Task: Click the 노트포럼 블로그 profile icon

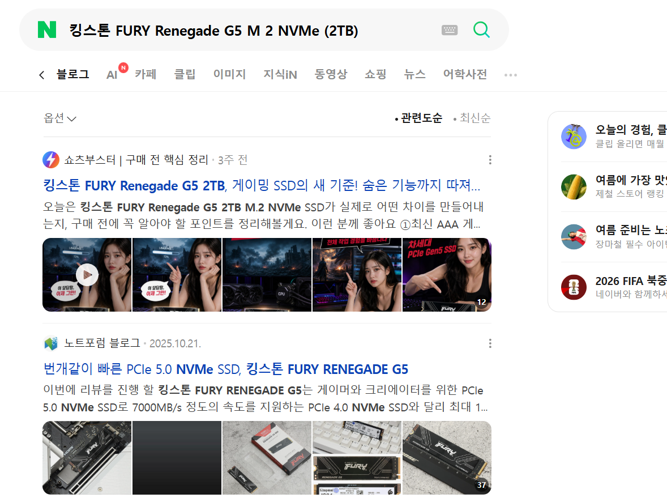Action: [x=51, y=343]
